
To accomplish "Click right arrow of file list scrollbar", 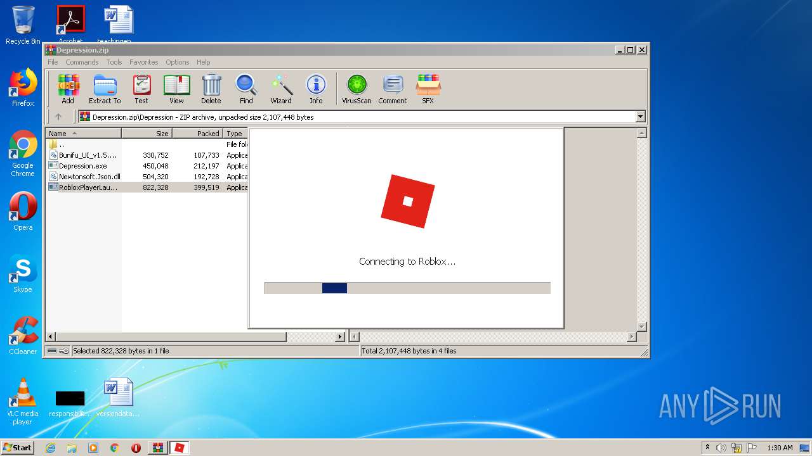I will tap(340, 337).
